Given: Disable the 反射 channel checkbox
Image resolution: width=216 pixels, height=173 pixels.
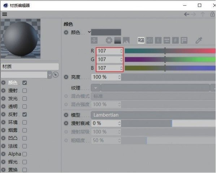Looking at the screenshot, I should (25, 114).
